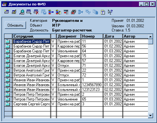The width and height of the screenshot is (157, 123).
Task: Open folder icon of Петров Увольнение row
Action: click(8, 99)
